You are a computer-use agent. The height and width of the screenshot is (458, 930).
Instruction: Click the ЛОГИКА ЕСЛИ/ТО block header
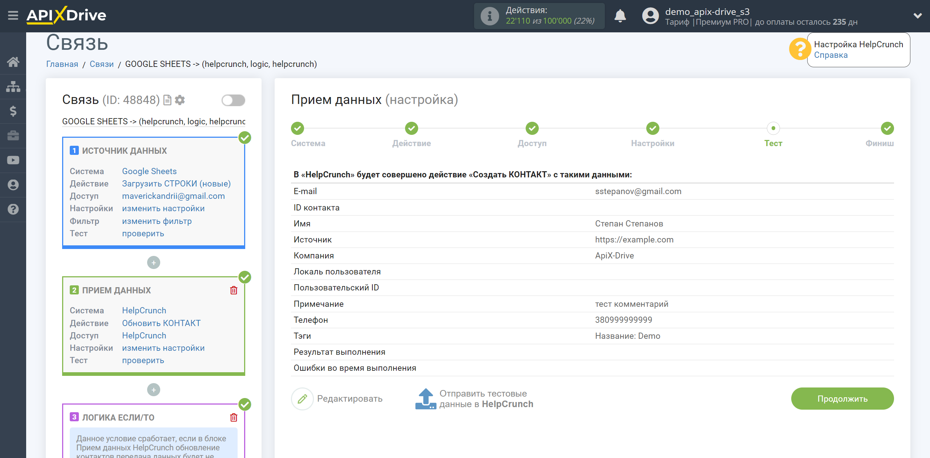pyautogui.click(x=118, y=418)
